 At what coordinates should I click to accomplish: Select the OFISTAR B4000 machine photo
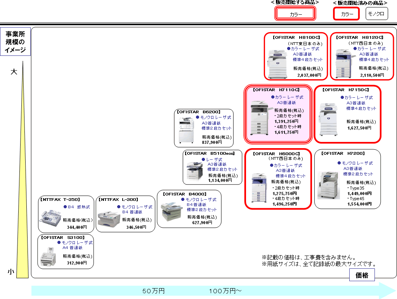[172, 211]
